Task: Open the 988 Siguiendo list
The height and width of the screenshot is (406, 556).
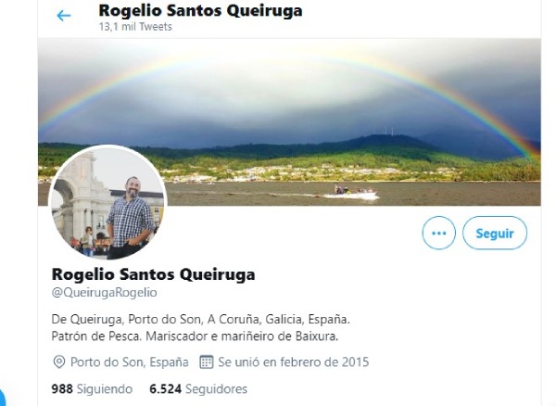Action: (92, 389)
